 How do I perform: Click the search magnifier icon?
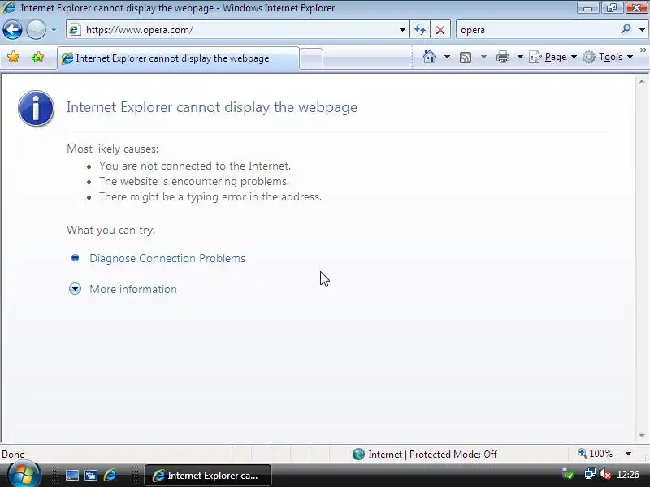pyautogui.click(x=626, y=29)
